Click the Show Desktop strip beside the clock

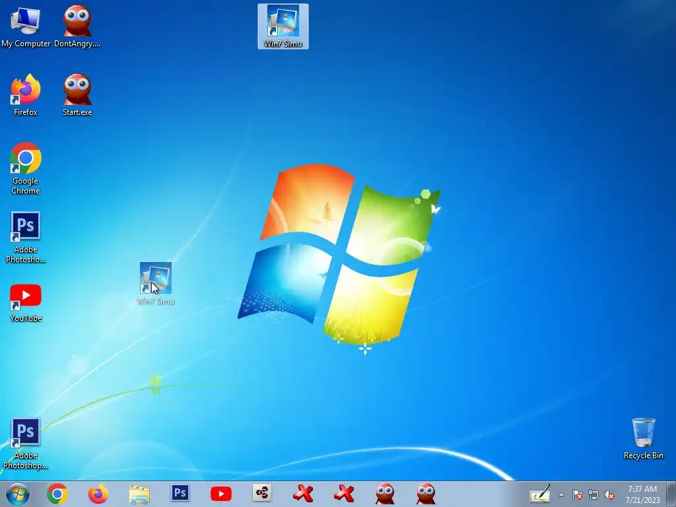(x=671, y=494)
